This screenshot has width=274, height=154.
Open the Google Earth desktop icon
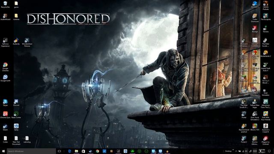tap(5, 78)
